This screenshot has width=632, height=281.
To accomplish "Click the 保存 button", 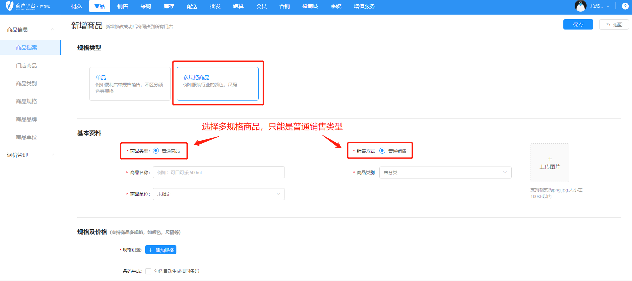I will 578,25.
